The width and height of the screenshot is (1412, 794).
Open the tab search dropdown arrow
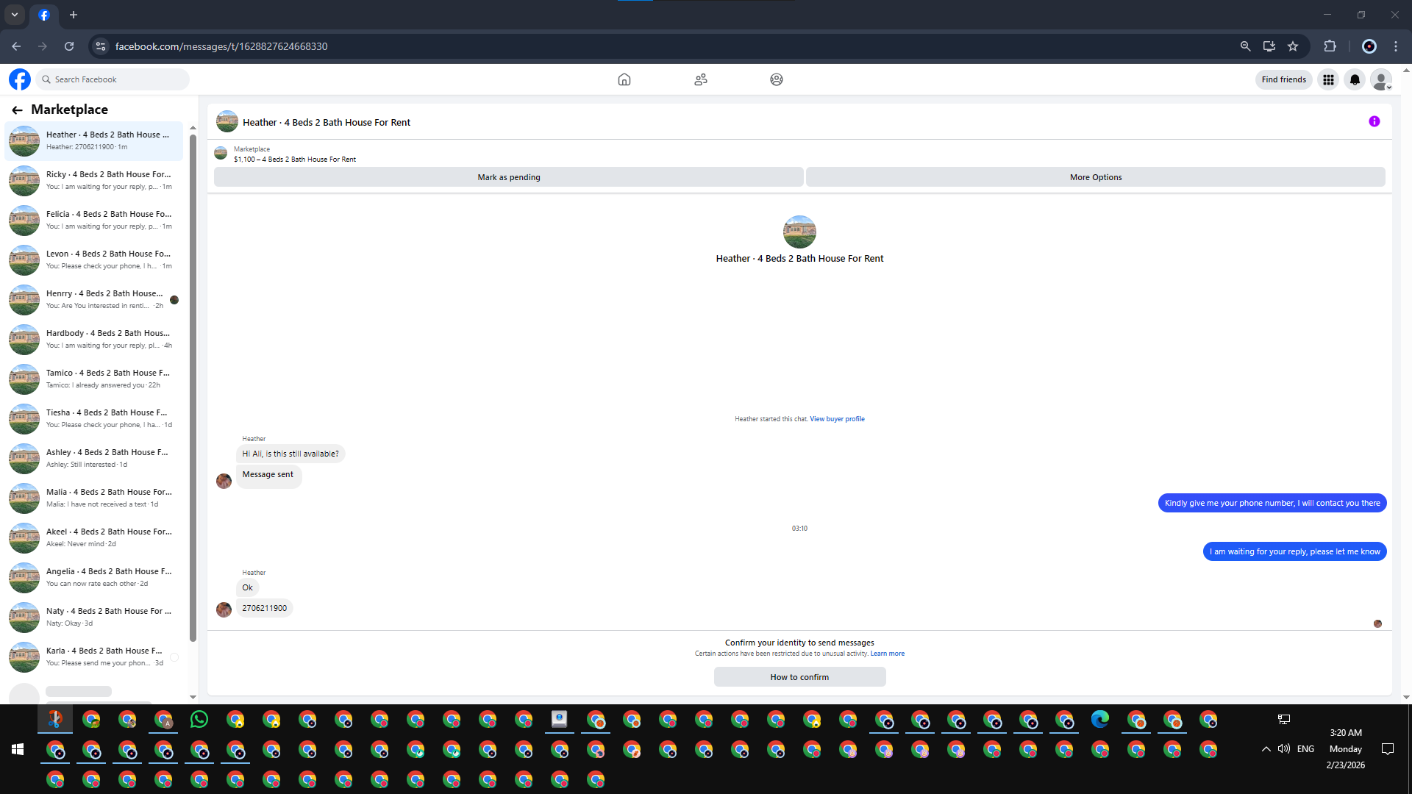click(x=15, y=15)
